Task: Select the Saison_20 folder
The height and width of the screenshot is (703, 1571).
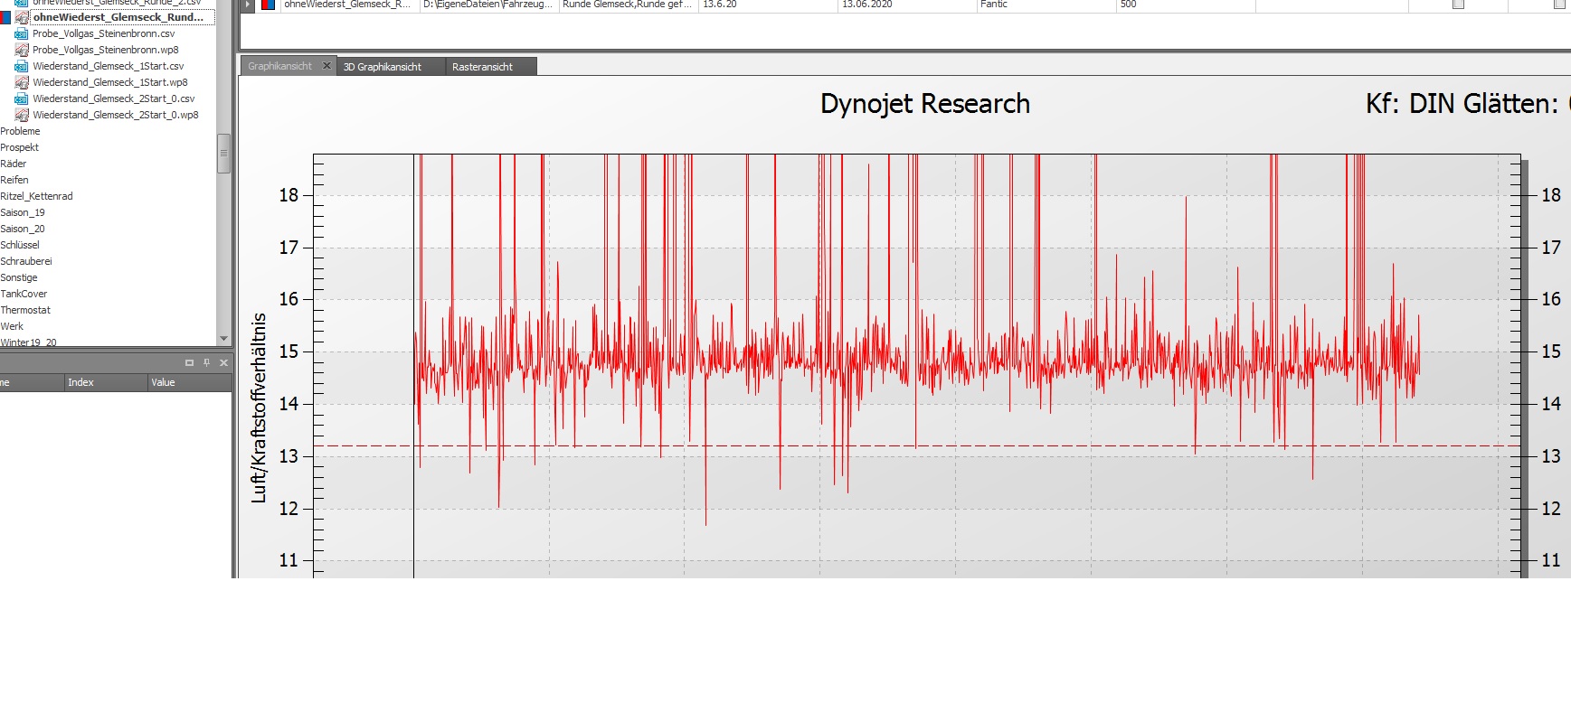Action: point(23,229)
